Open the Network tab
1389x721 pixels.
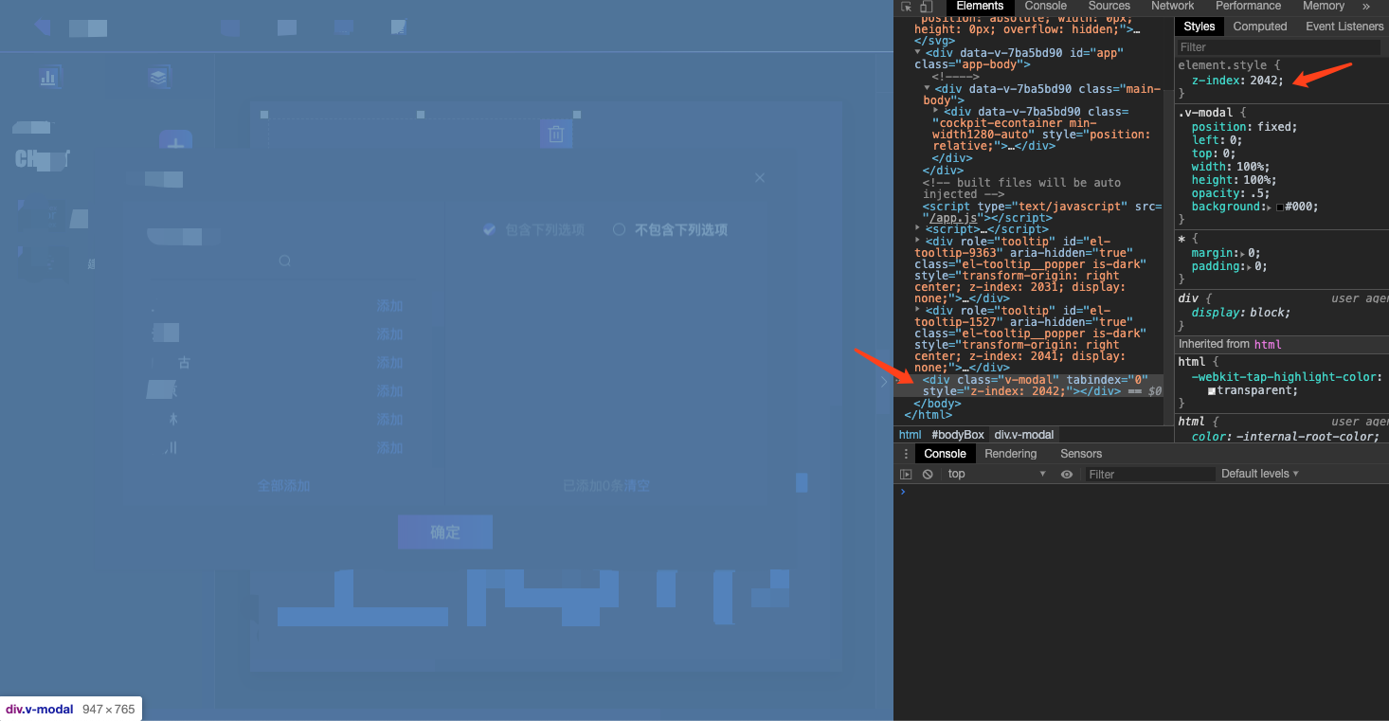pyautogui.click(x=1172, y=7)
